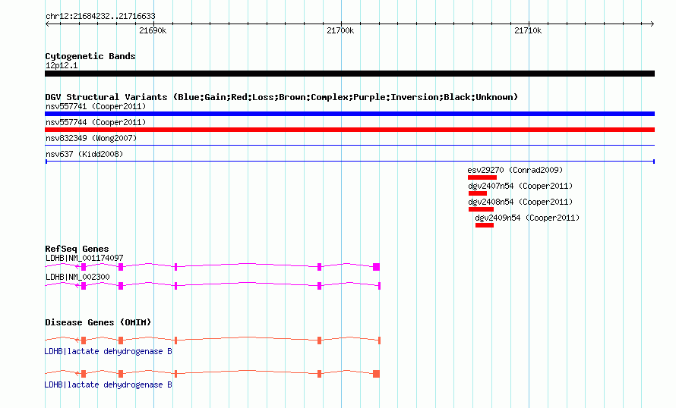Select the Cytogenetic Bands track title
Image resolution: width=676 pixels, height=408 pixels.
[90, 56]
